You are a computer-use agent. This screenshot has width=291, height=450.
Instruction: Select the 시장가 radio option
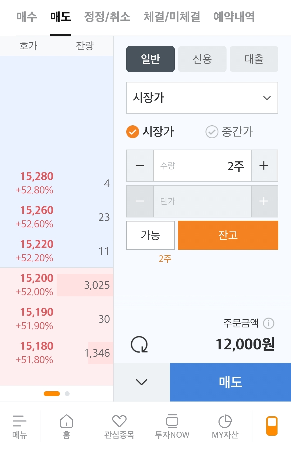click(x=133, y=132)
